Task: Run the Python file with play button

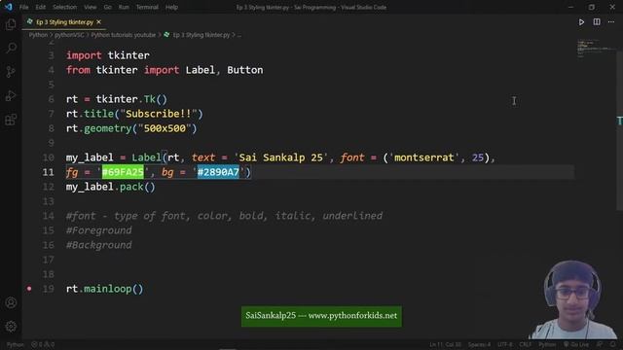Action: click(581, 22)
